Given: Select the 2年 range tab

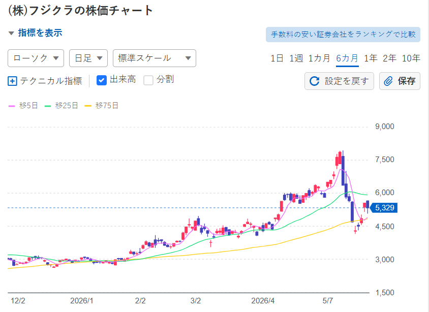Looking at the screenshot, I should pyautogui.click(x=389, y=58).
